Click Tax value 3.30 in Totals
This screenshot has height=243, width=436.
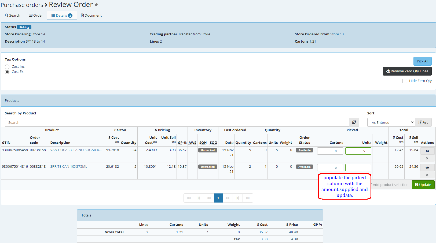(264, 239)
